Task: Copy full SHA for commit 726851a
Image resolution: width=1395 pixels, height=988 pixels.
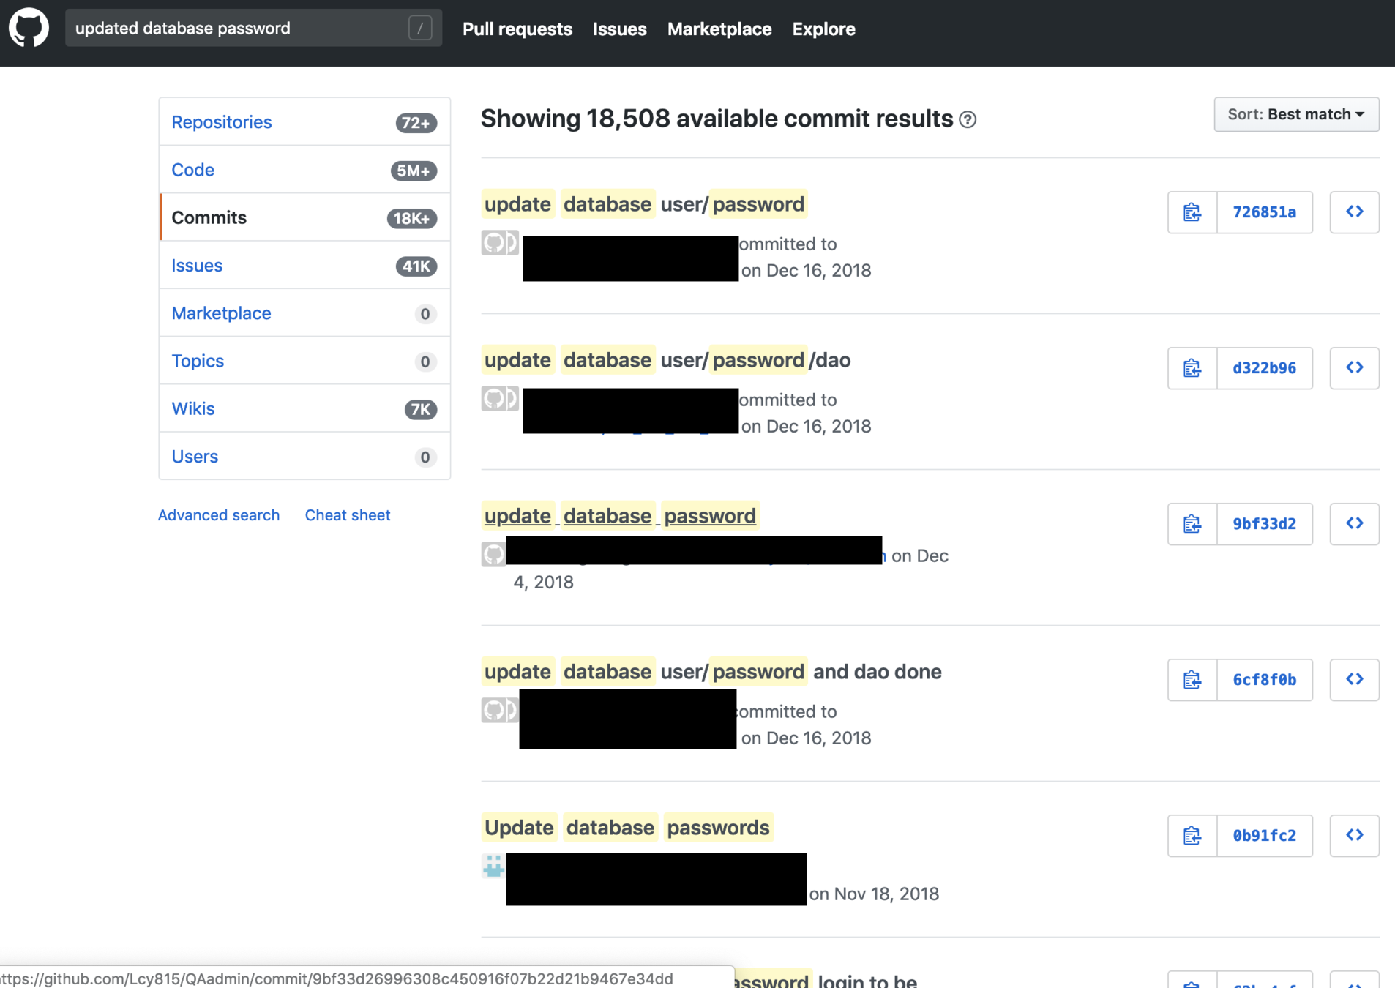Action: click(1192, 212)
